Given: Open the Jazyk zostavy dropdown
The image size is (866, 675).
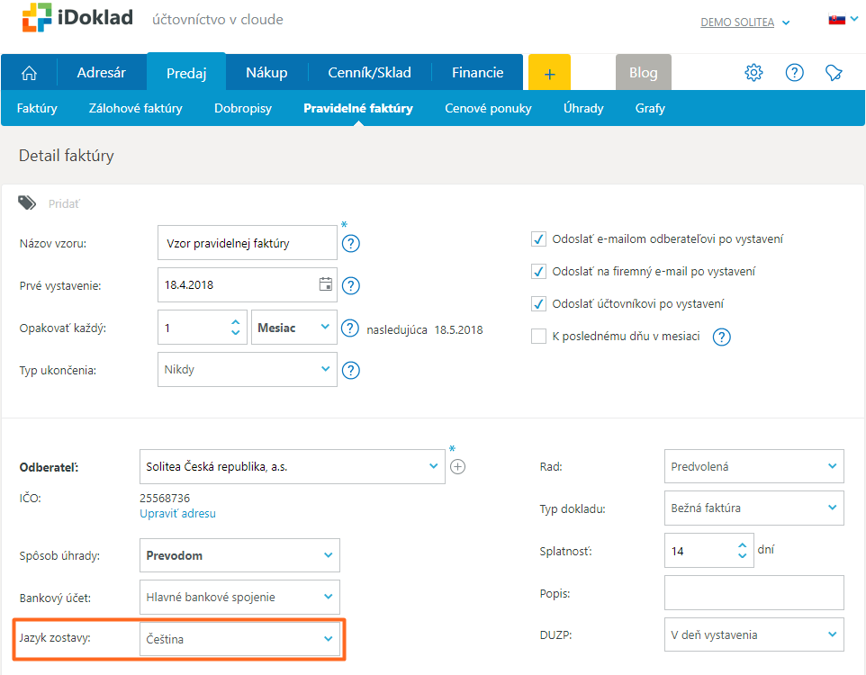Looking at the screenshot, I should [240, 639].
